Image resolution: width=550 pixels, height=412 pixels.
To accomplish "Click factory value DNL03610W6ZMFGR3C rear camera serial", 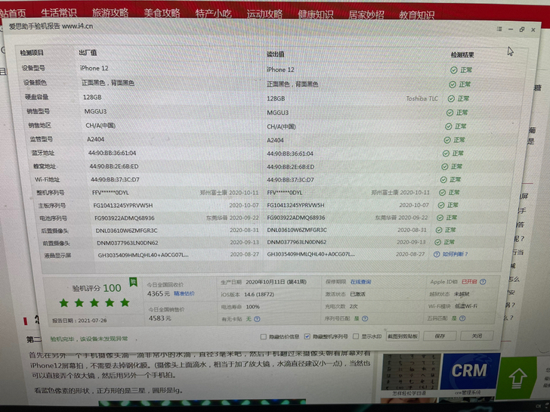I will point(127,231).
